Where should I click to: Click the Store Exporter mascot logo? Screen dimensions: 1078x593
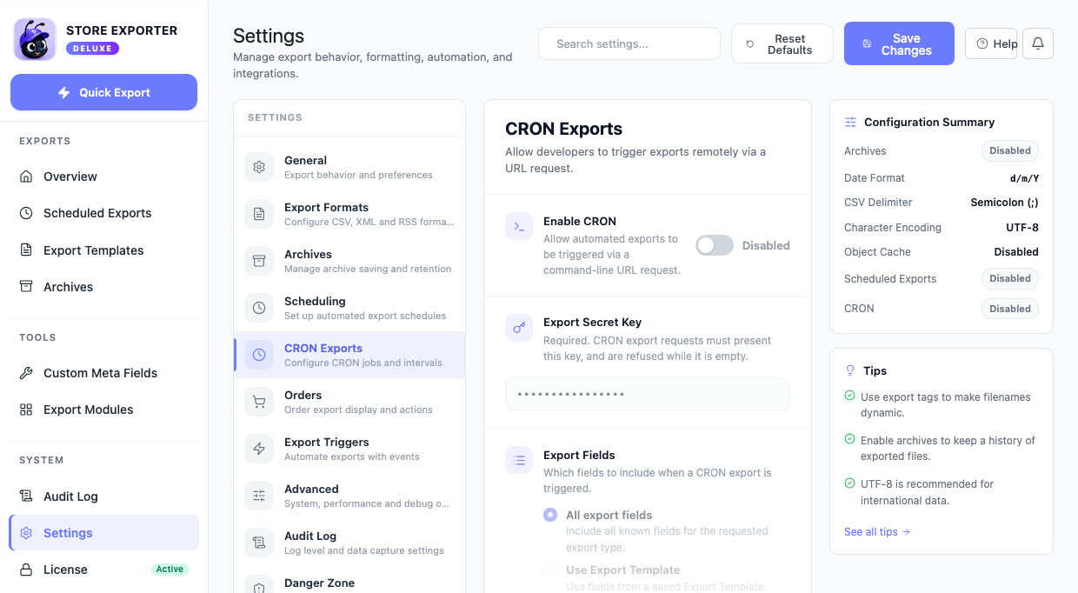tap(35, 39)
